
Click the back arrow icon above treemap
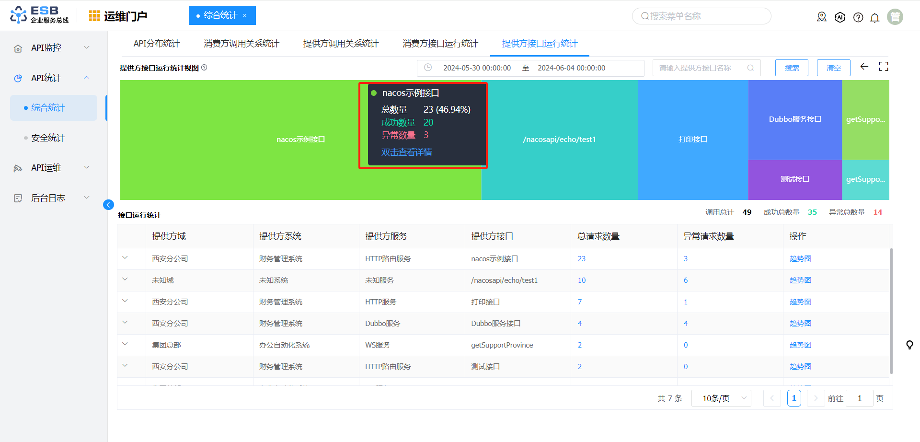pyautogui.click(x=864, y=67)
